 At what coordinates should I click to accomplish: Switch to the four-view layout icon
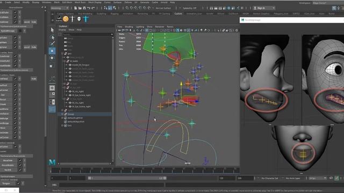(x=52, y=95)
